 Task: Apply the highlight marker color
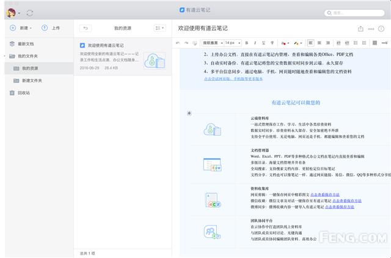point(296,43)
